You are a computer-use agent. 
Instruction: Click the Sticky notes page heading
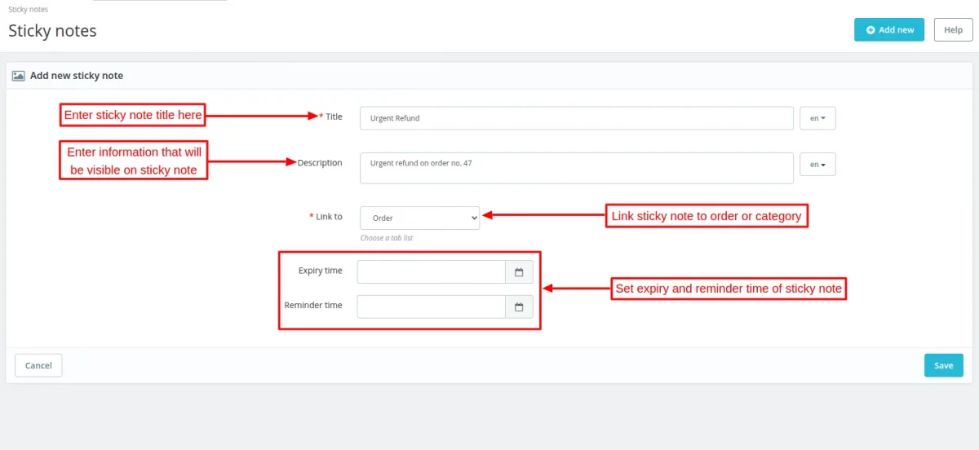pos(52,31)
